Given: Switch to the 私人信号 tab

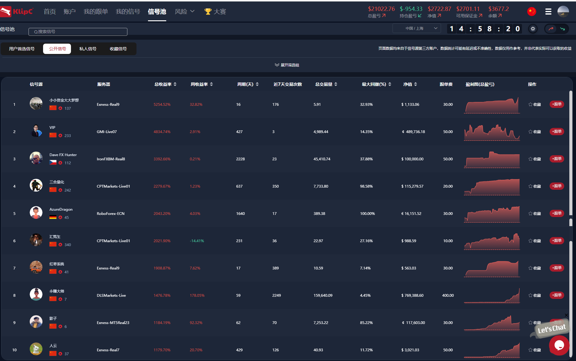Looking at the screenshot, I should [x=88, y=49].
